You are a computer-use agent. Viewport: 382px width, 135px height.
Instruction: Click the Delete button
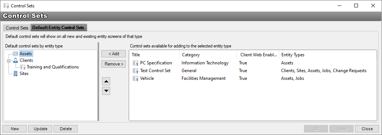[66, 129]
